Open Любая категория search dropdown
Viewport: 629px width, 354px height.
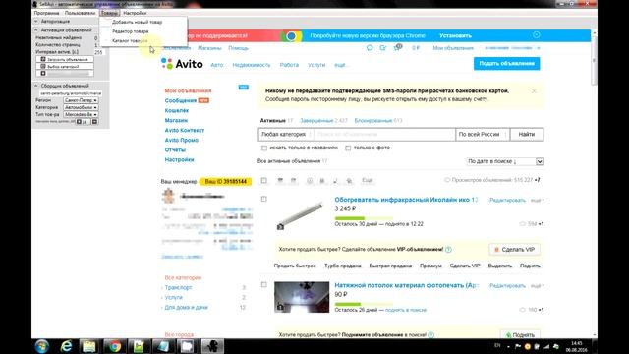point(286,134)
